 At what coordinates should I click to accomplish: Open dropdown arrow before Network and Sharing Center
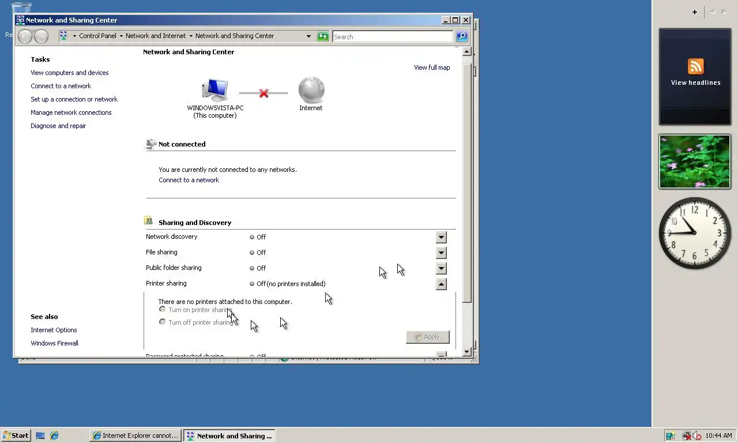click(x=191, y=36)
